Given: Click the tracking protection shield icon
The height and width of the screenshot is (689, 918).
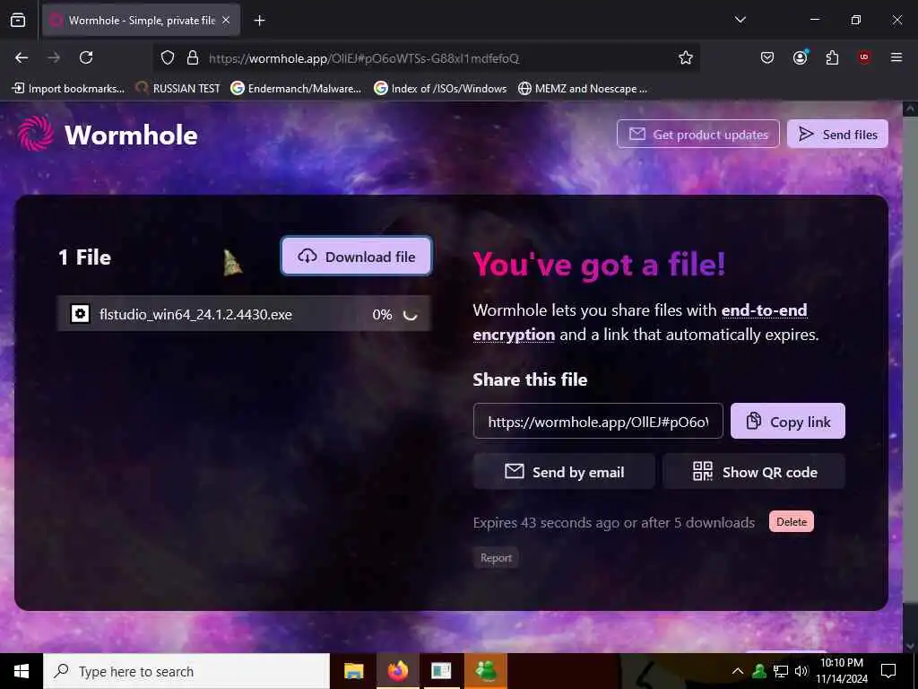Looking at the screenshot, I should 168,58.
